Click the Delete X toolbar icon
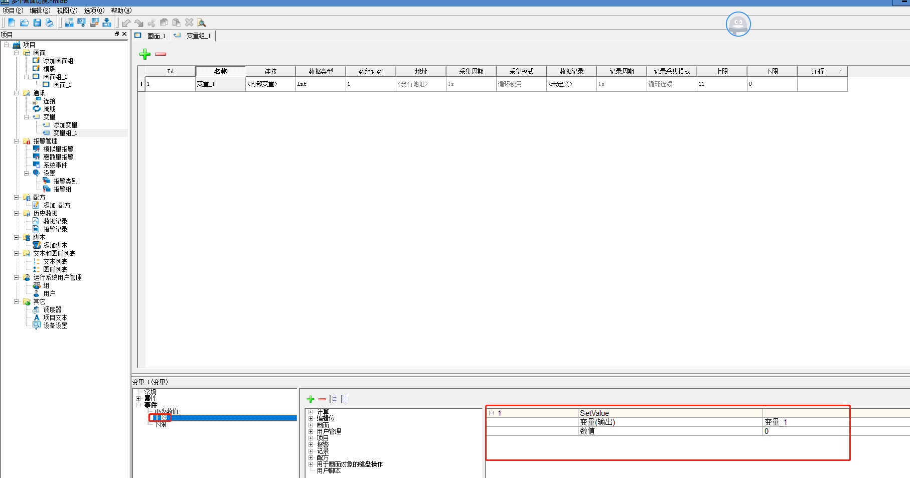The image size is (910, 478). point(189,23)
